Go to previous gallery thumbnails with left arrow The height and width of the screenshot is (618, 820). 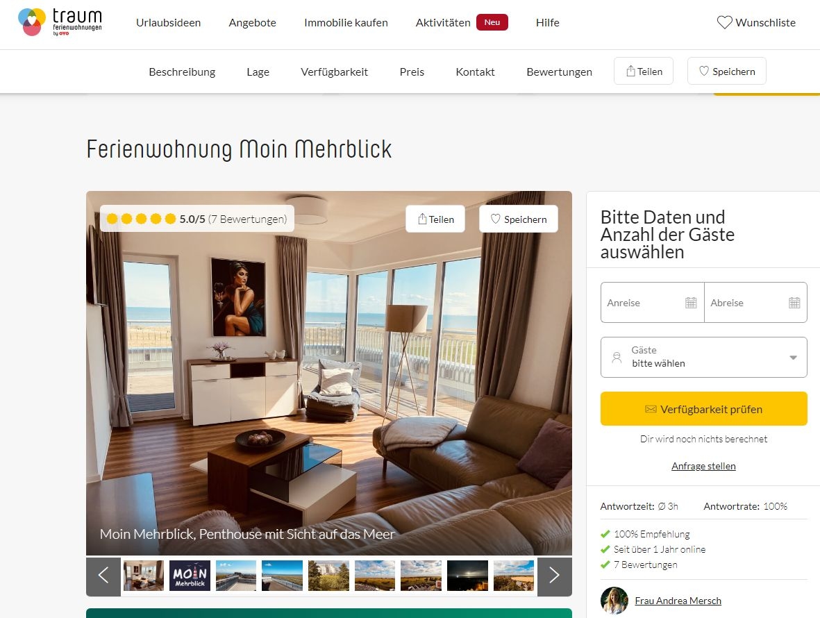click(x=103, y=576)
